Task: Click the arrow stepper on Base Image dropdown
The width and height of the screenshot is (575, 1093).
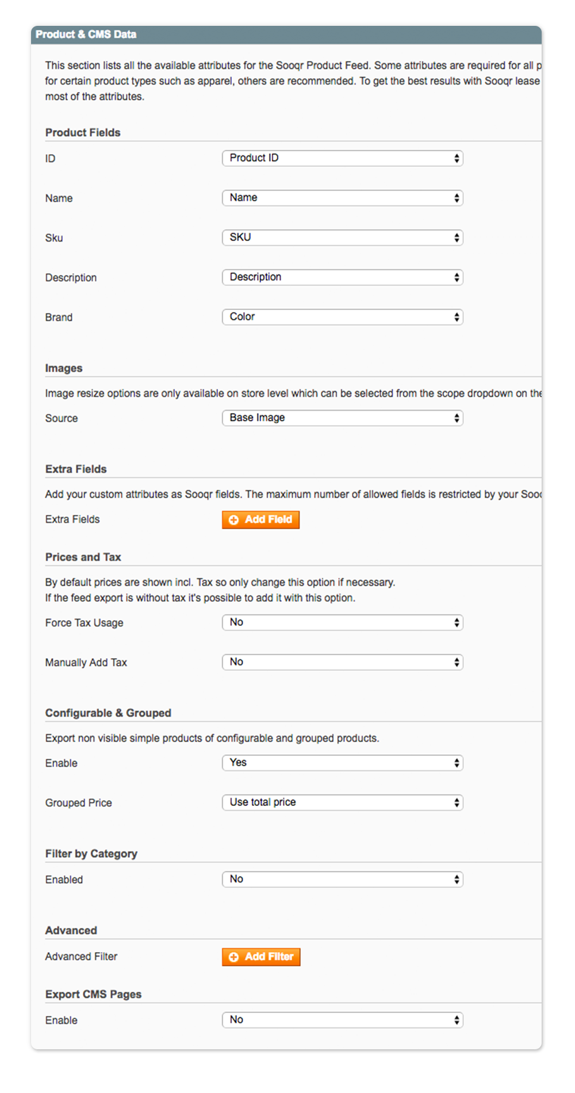Action: [x=457, y=418]
